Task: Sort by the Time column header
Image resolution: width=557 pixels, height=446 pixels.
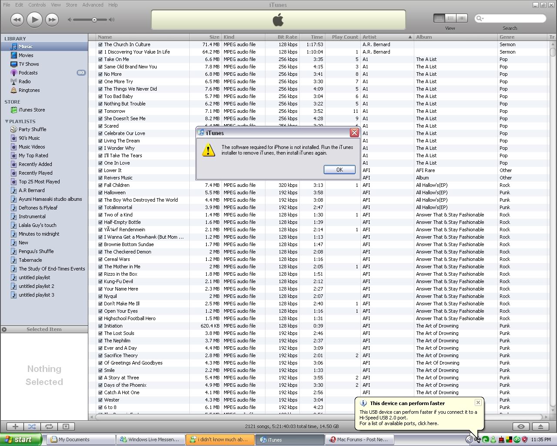Action: pyautogui.click(x=312, y=37)
